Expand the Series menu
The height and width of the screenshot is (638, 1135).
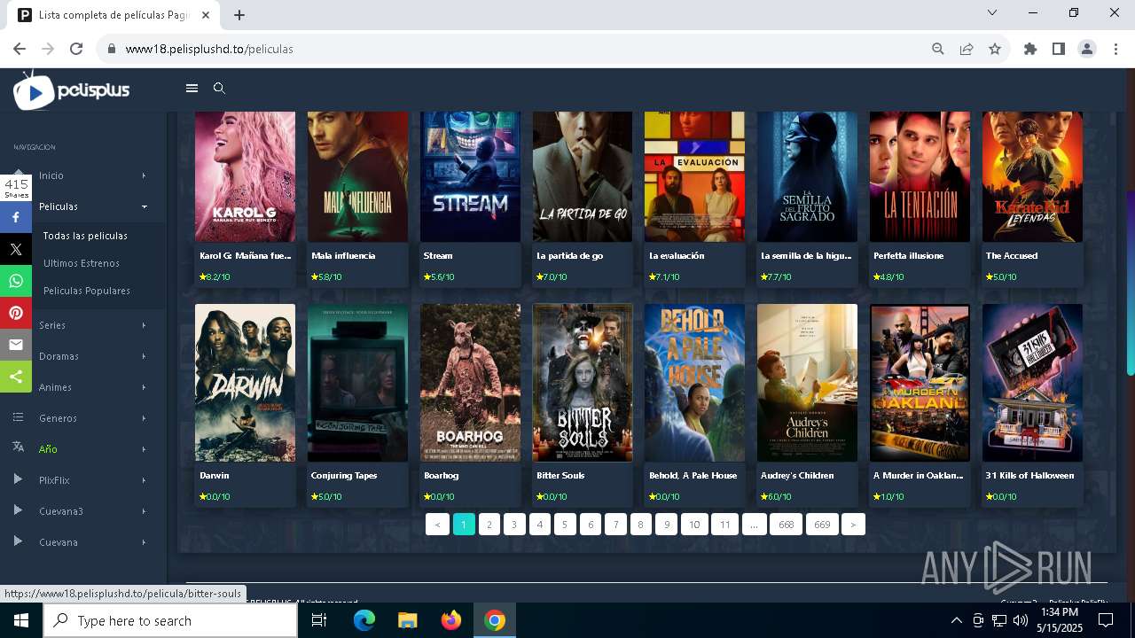point(83,325)
